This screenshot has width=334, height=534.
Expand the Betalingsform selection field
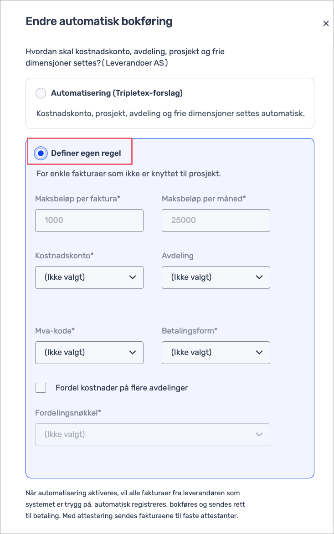click(x=209, y=352)
